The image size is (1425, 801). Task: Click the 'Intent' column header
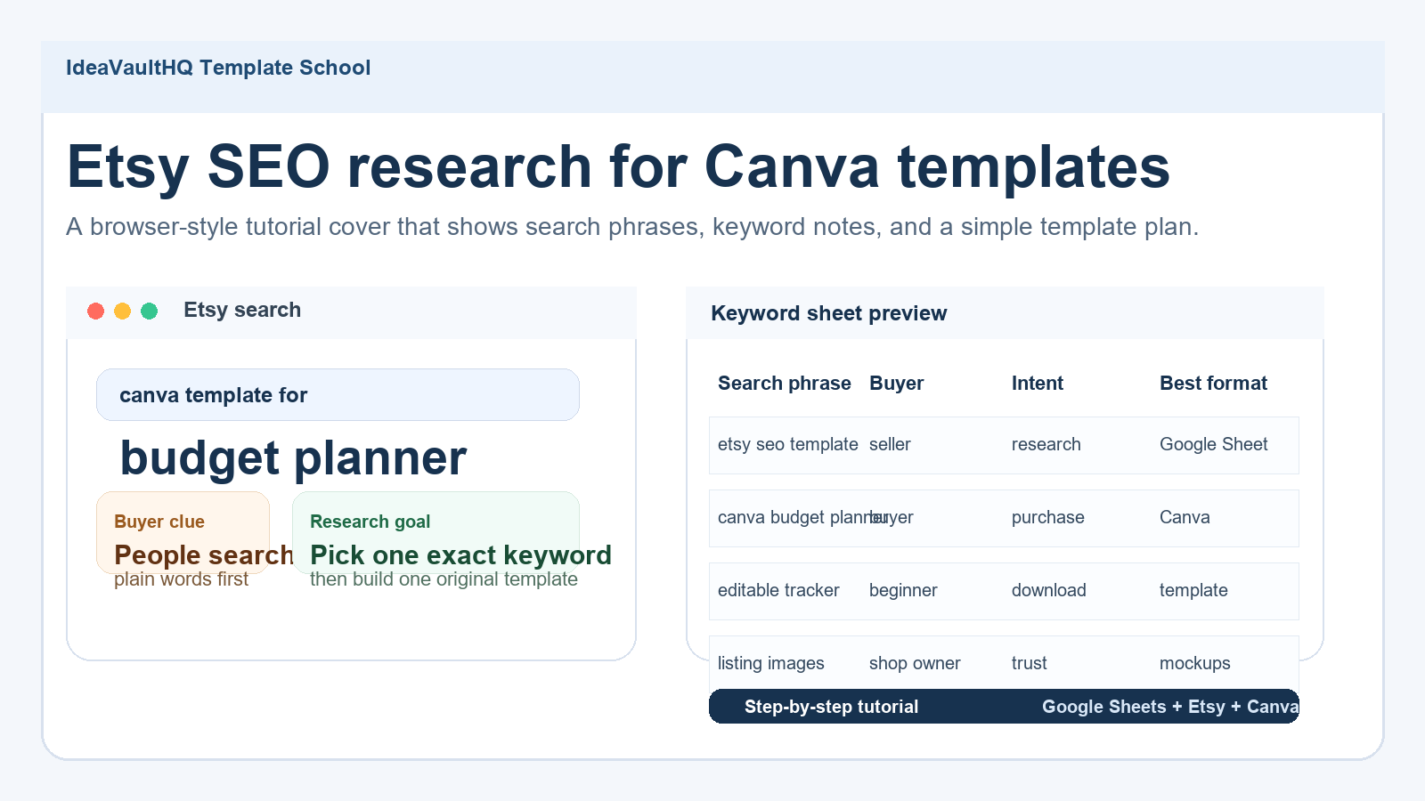coord(1038,384)
